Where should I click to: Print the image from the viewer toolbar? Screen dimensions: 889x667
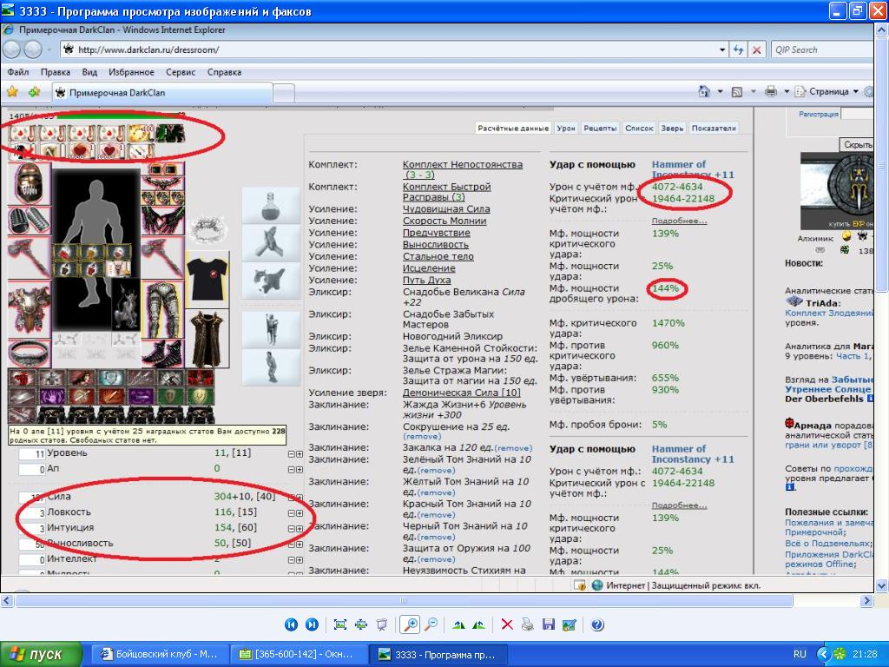click(x=527, y=624)
